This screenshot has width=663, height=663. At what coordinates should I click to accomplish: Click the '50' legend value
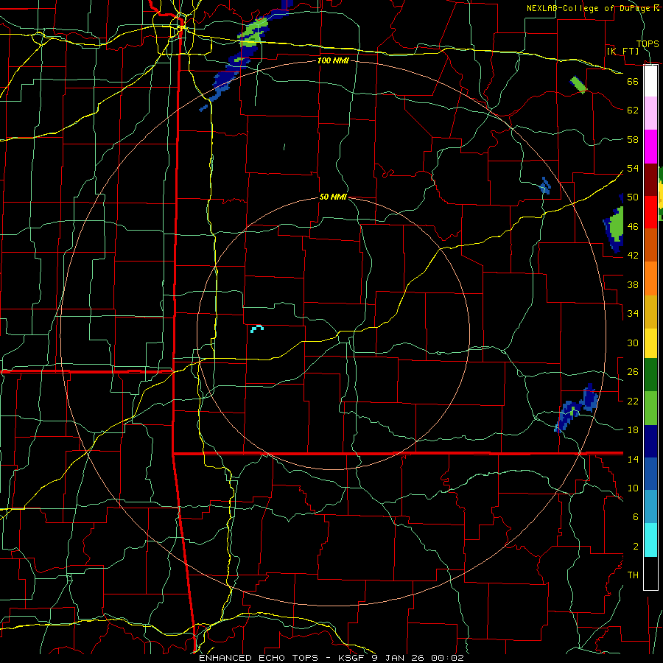[x=633, y=197]
